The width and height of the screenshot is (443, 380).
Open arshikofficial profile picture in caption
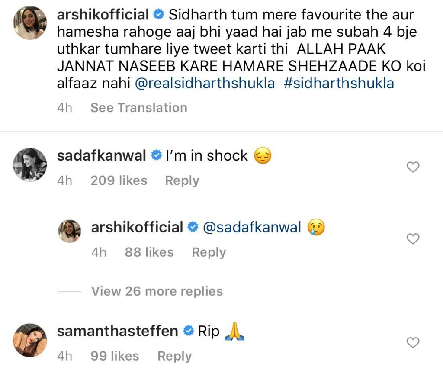[x=29, y=24]
